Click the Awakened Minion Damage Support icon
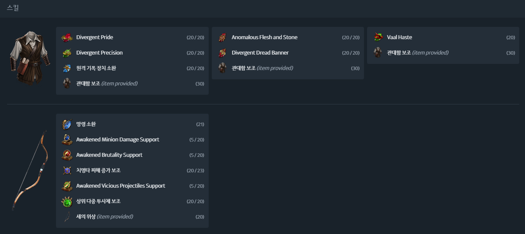Image resolution: width=525 pixels, height=234 pixels. coord(67,140)
